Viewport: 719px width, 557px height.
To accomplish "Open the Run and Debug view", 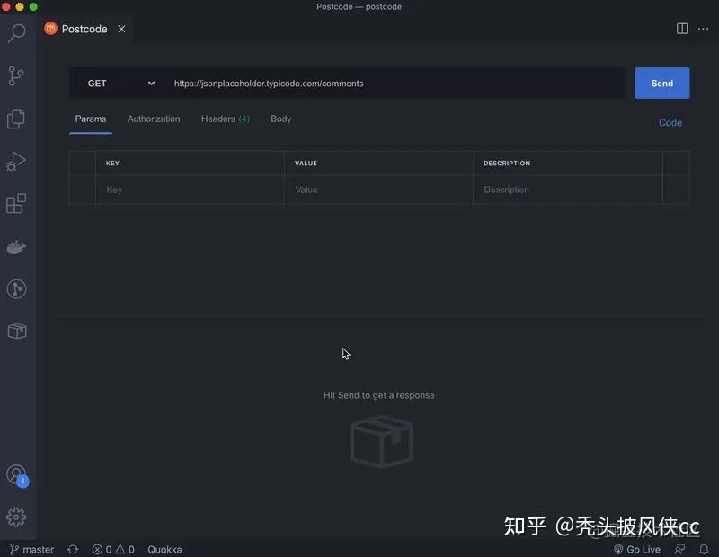I will click(x=16, y=162).
